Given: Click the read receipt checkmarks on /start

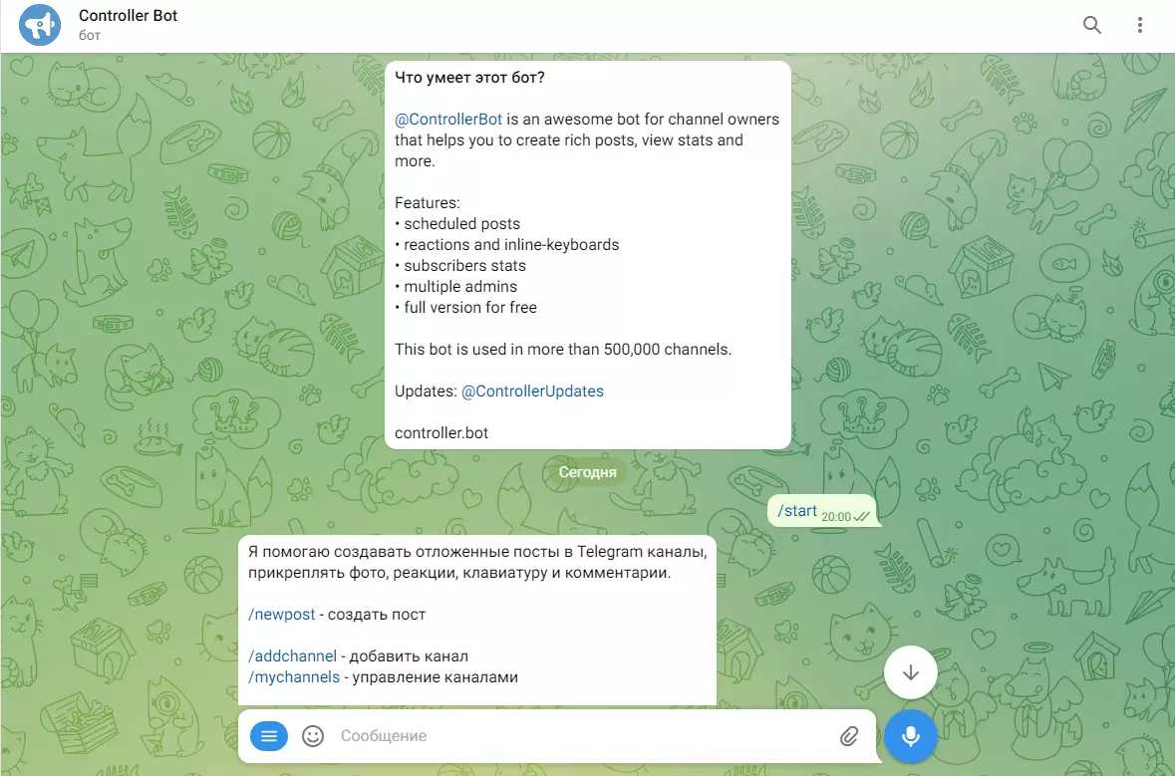Looking at the screenshot, I should coord(862,517).
